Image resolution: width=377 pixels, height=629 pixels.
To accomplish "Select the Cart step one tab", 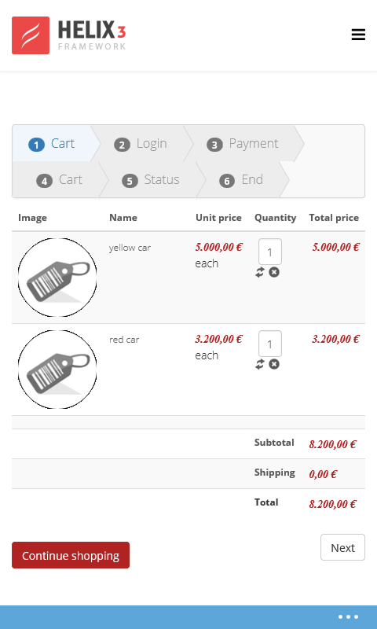I will pos(51,144).
